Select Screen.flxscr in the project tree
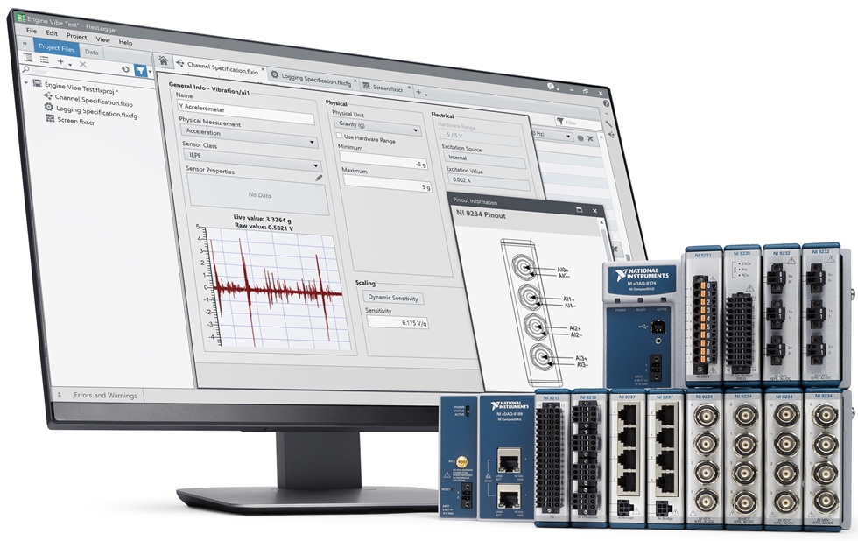 tap(74, 121)
